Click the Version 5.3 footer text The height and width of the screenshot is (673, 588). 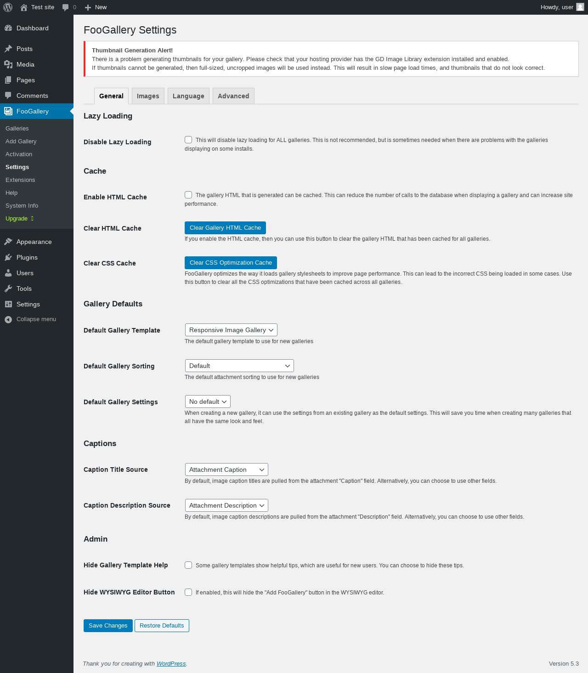point(564,664)
